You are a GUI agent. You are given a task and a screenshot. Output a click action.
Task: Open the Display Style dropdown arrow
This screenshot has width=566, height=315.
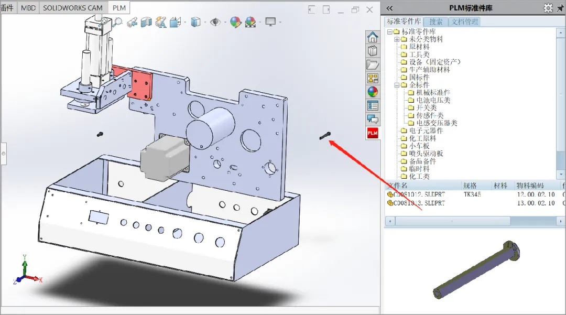coord(204,23)
